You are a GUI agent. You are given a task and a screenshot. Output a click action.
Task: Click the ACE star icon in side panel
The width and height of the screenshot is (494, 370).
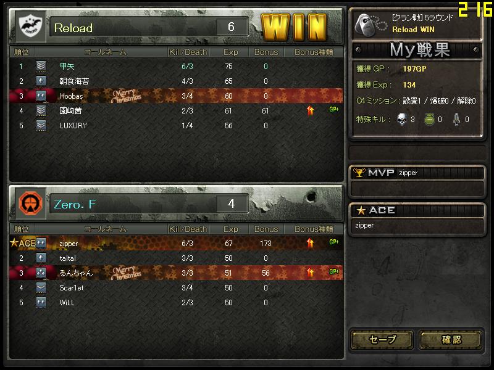pyautogui.click(x=361, y=210)
